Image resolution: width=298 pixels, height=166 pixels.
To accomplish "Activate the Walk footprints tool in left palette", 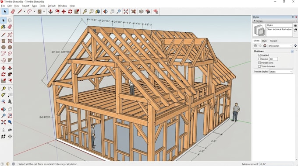I will [x=3, y=136].
